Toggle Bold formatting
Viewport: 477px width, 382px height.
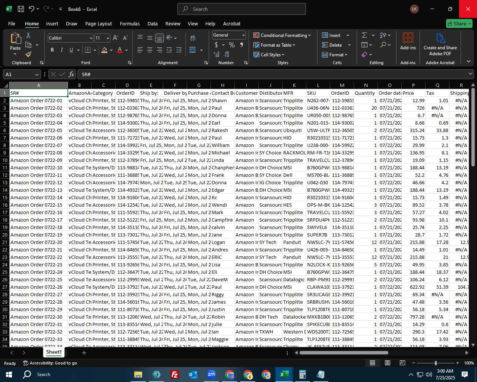52,50
